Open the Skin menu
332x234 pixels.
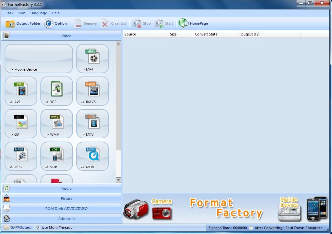coord(22,13)
